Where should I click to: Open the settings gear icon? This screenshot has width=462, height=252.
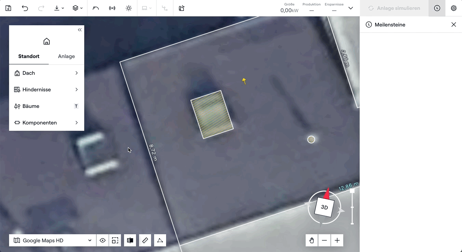[453, 8]
